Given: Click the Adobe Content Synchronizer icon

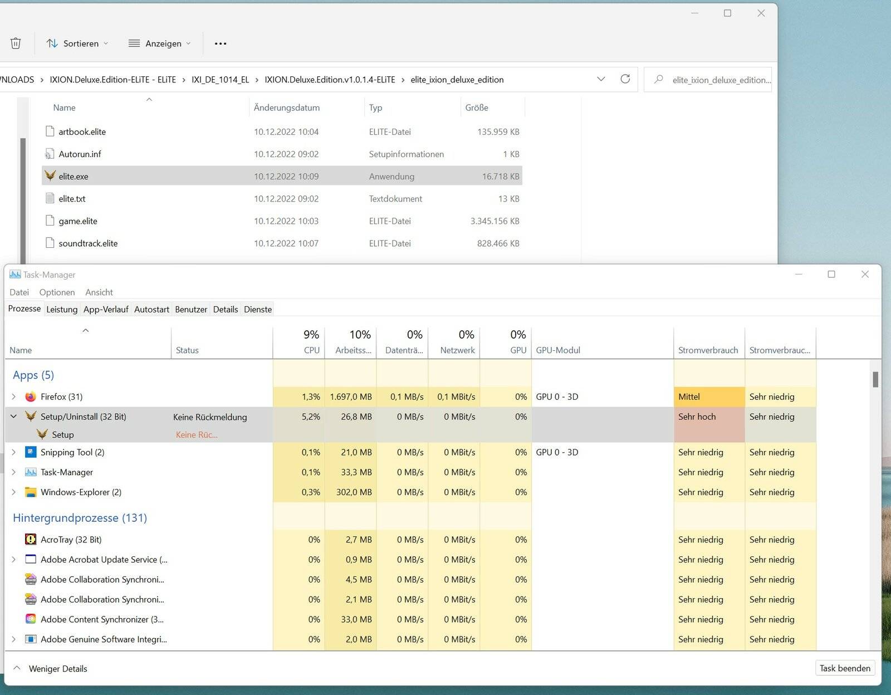Looking at the screenshot, I should [31, 619].
